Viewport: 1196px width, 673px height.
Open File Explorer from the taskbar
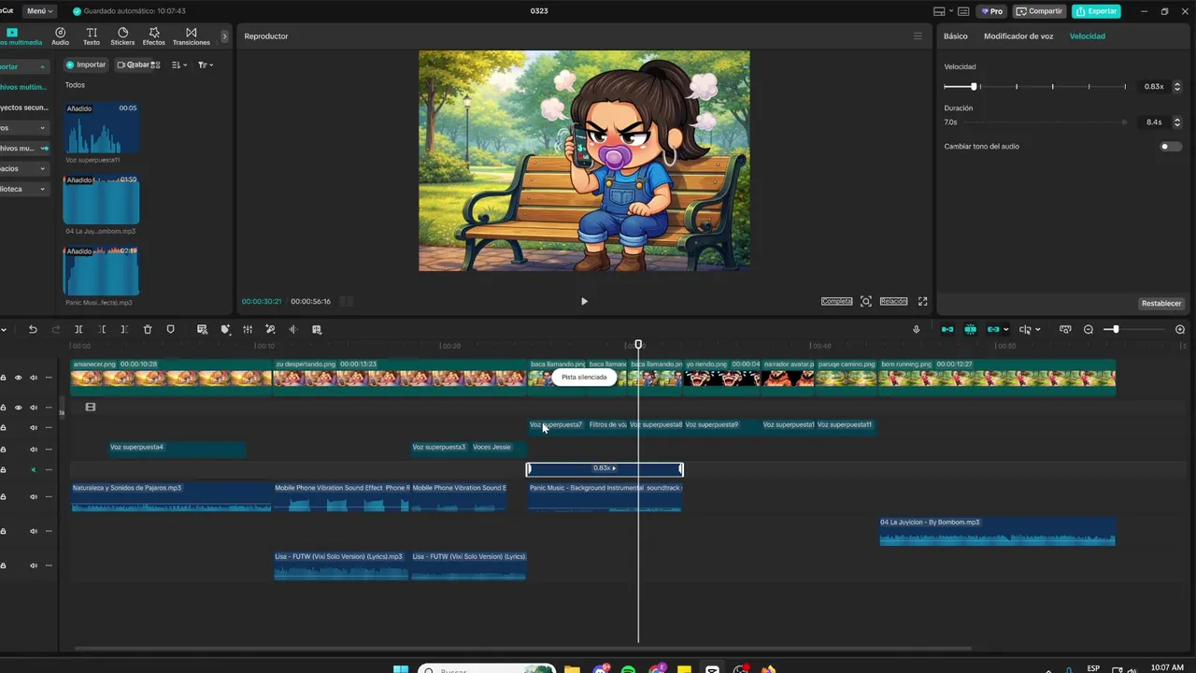(x=572, y=669)
